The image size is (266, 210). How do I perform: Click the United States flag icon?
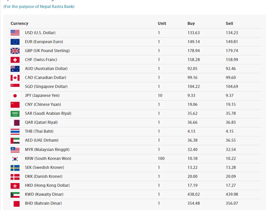pyautogui.click(x=15, y=33)
